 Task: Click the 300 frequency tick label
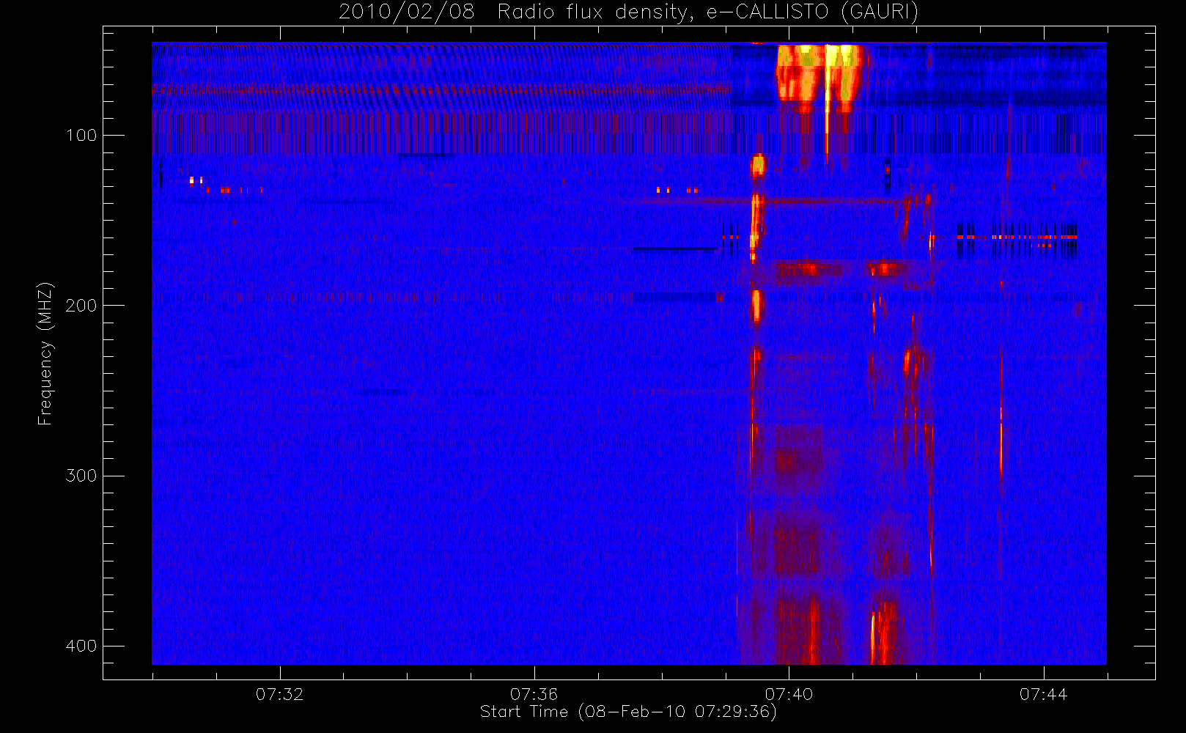[81, 476]
